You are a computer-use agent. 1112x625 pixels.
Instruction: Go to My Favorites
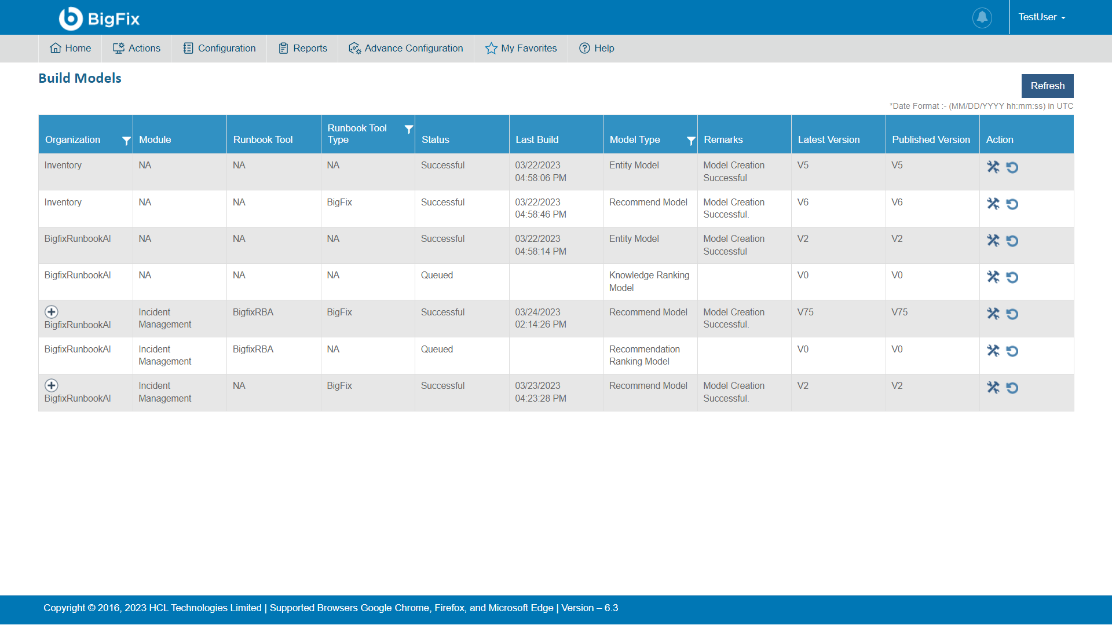[x=521, y=49]
